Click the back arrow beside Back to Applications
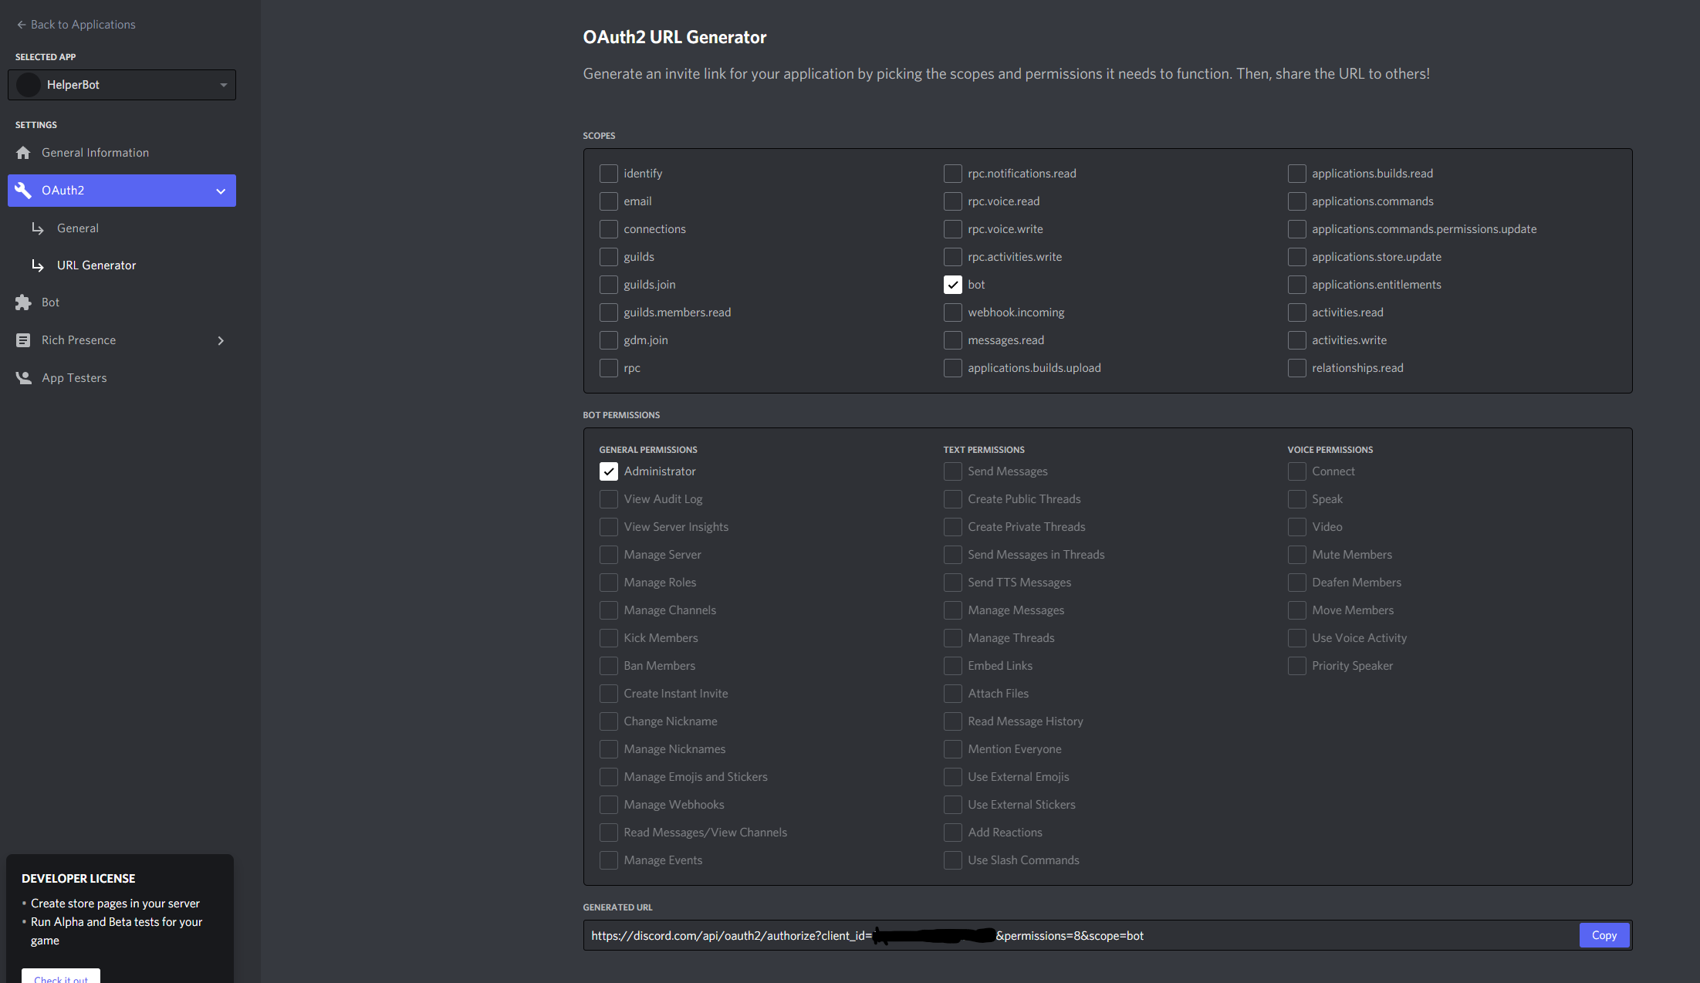This screenshot has width=1700, height=983. click(x=21, y=24)
